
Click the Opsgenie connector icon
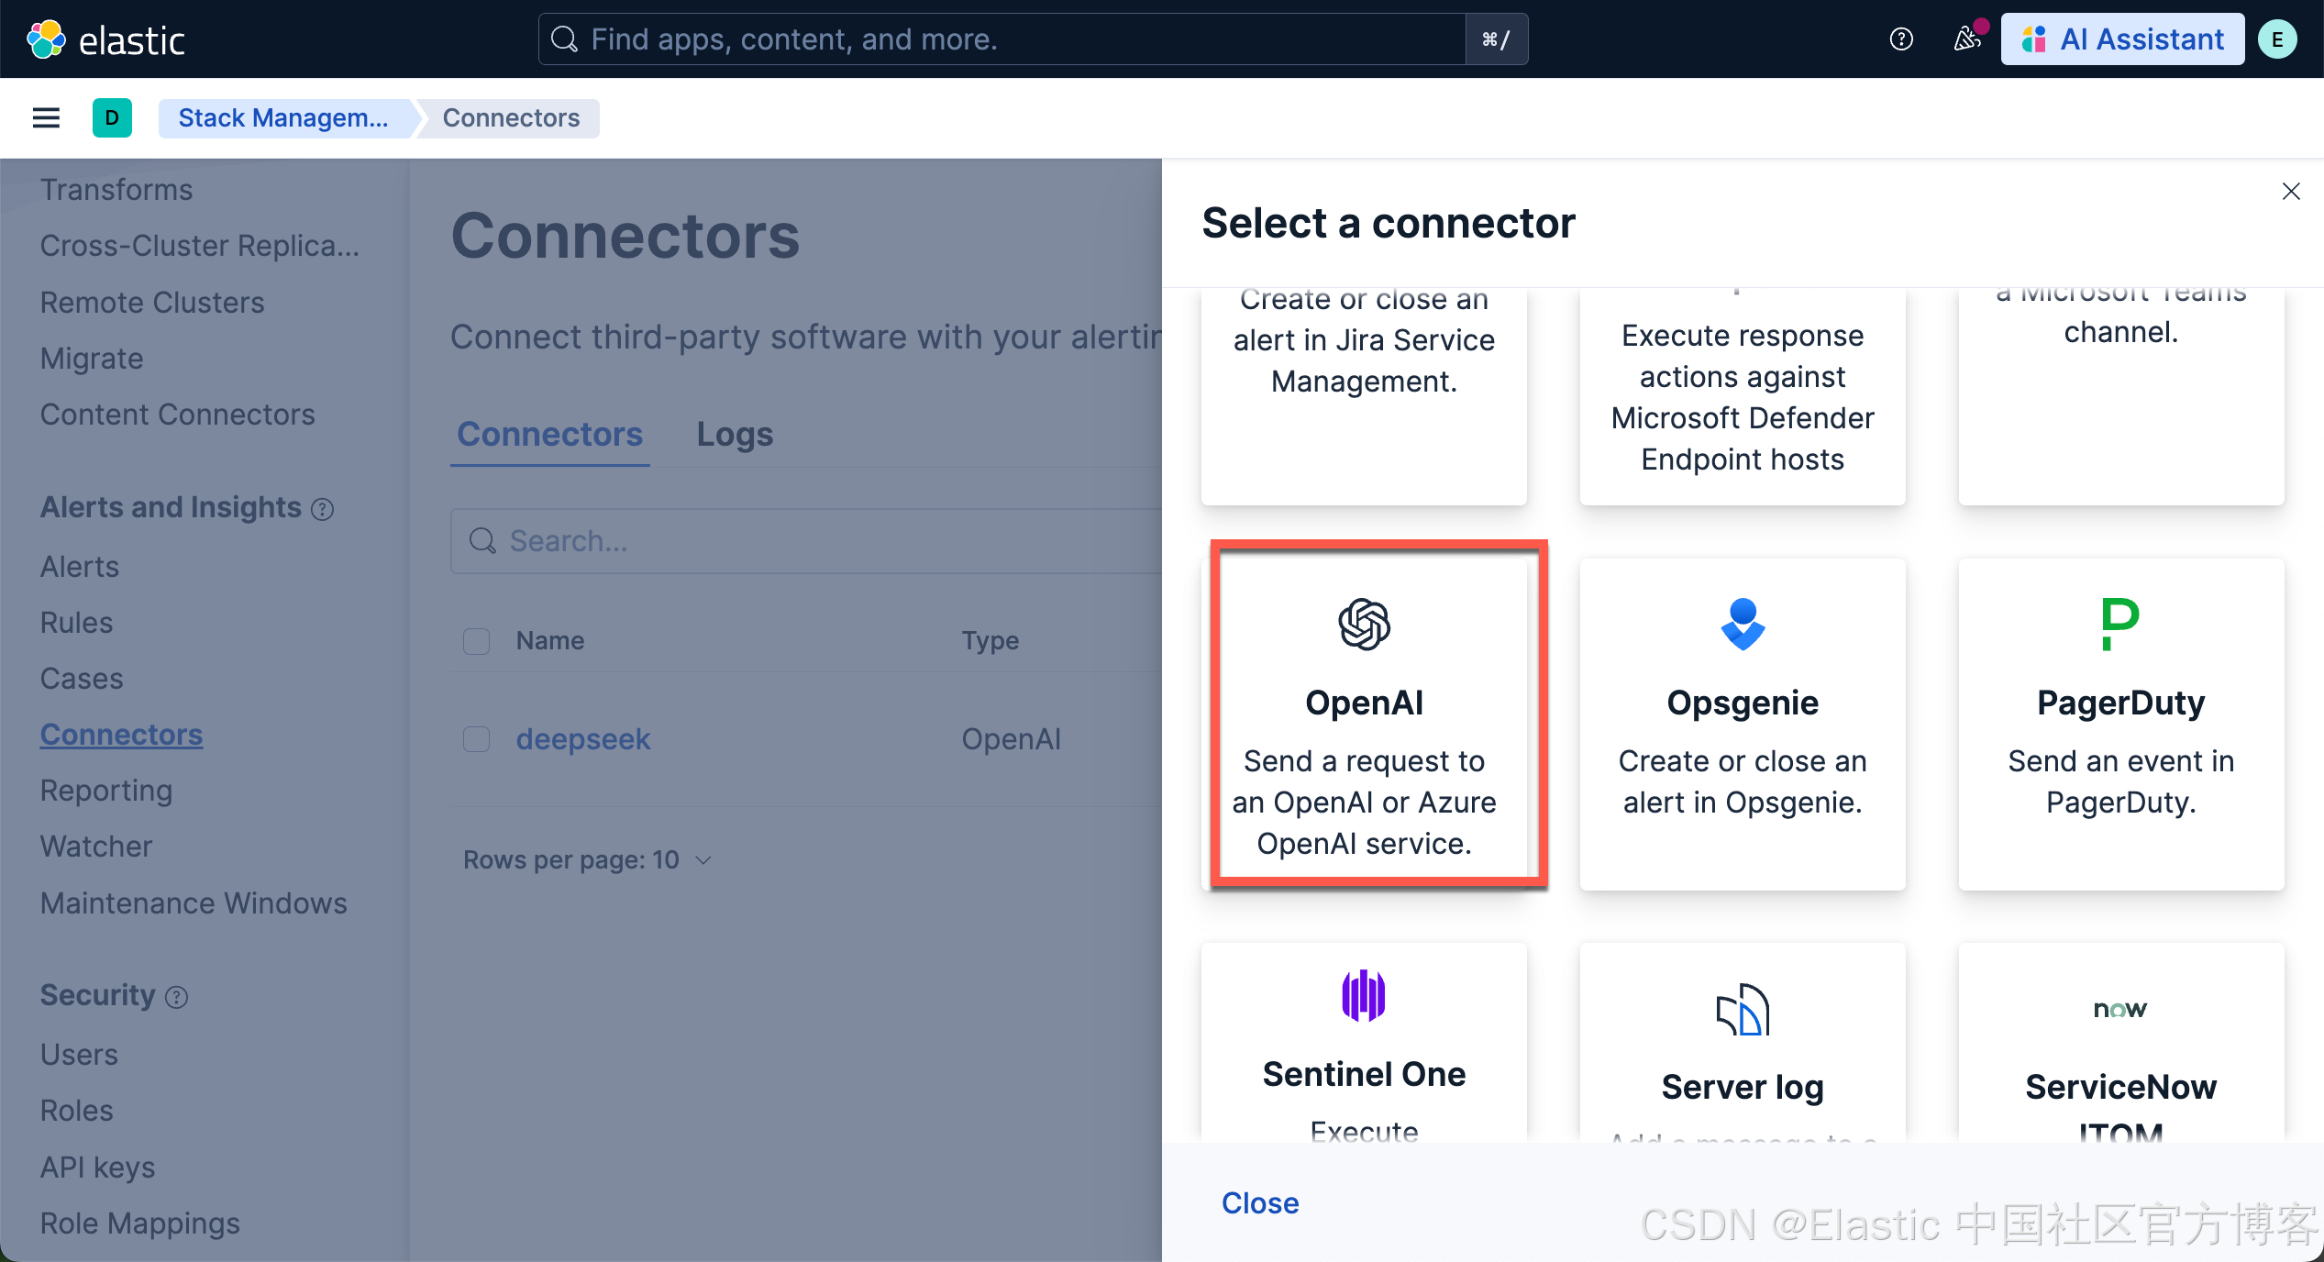(x=1742, y=625)
